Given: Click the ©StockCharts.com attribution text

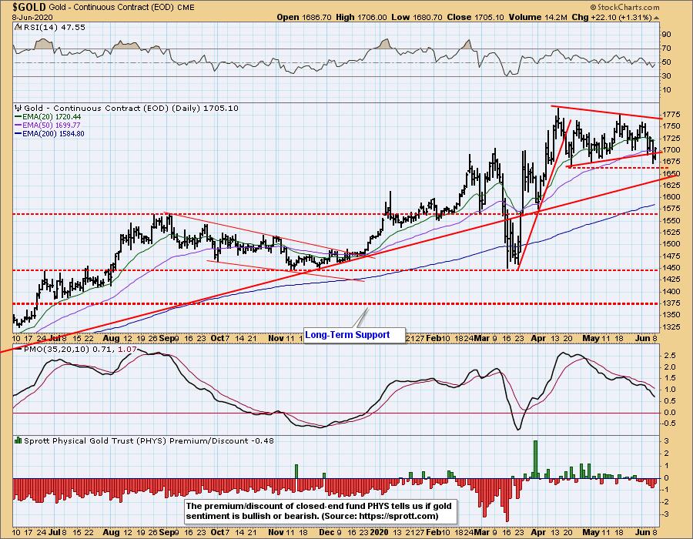Looking at the screenshot, I should [624, 7].
